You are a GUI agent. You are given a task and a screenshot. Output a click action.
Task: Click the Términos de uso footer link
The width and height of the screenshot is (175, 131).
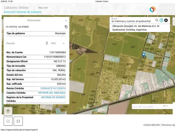click(x=168, y=125)
